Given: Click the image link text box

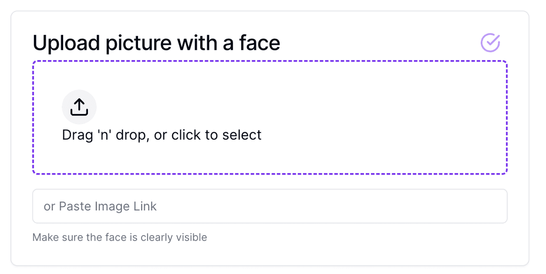Looking at the screenshot, I should pyautogui.click(x=269, y=206).
